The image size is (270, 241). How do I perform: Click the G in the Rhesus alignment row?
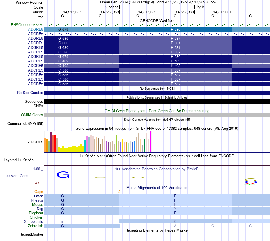(x=63, y=200)
